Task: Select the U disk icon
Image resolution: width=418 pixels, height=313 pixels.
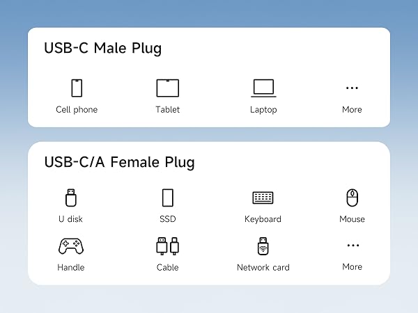Action: coord(70,198)
